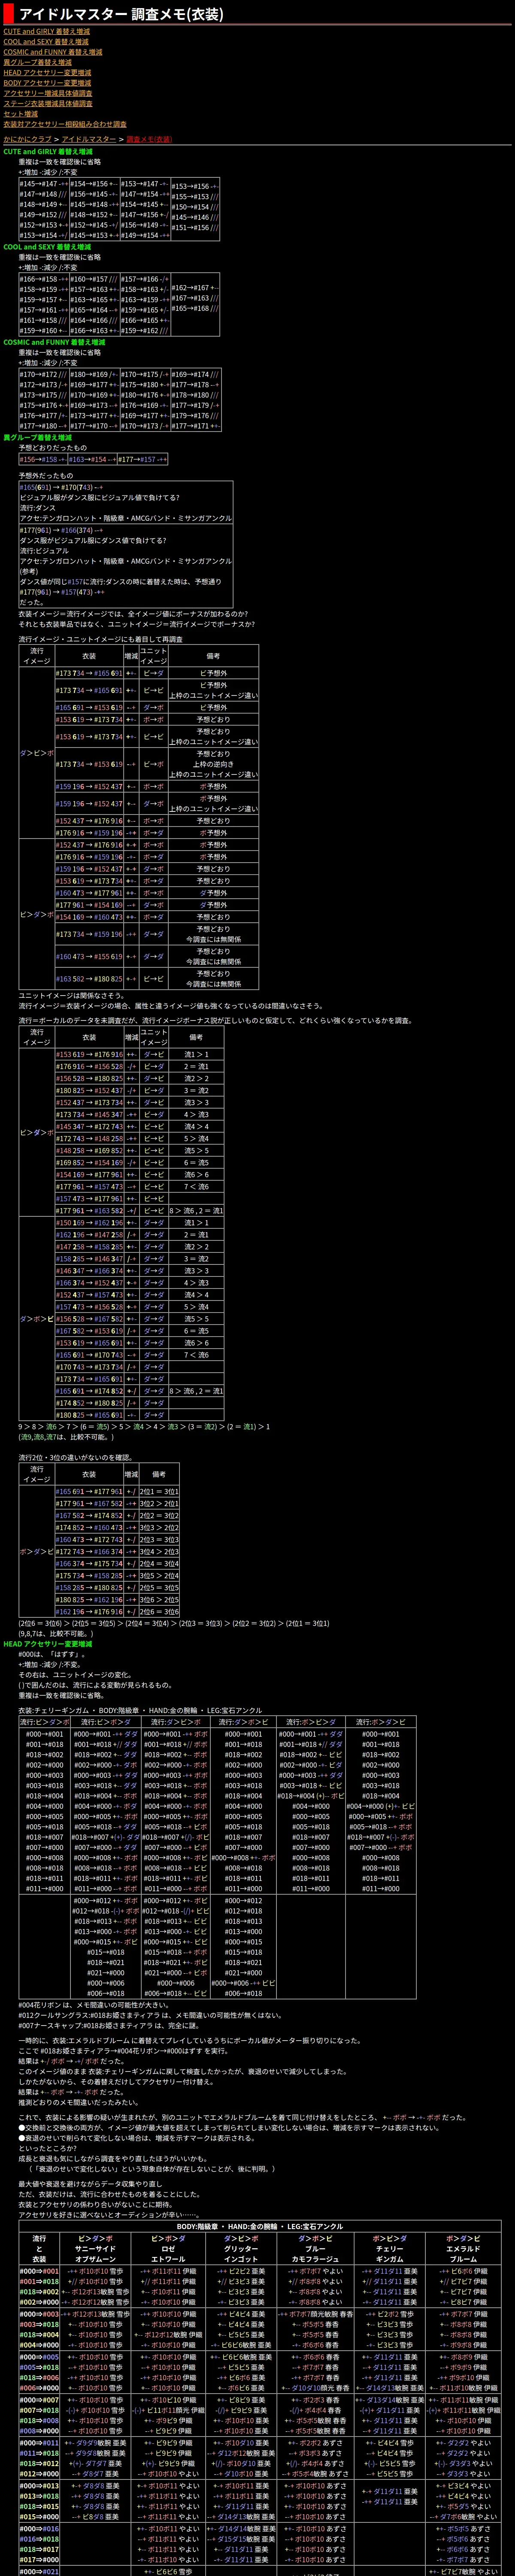This screenshot has height=2576, width=515.
Task: Open the 'ステージ衣装増減具体値調査' link
Action: pos(47,103)
